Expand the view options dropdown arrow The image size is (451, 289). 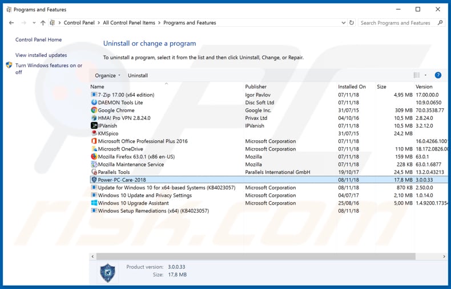coord(425,75)
